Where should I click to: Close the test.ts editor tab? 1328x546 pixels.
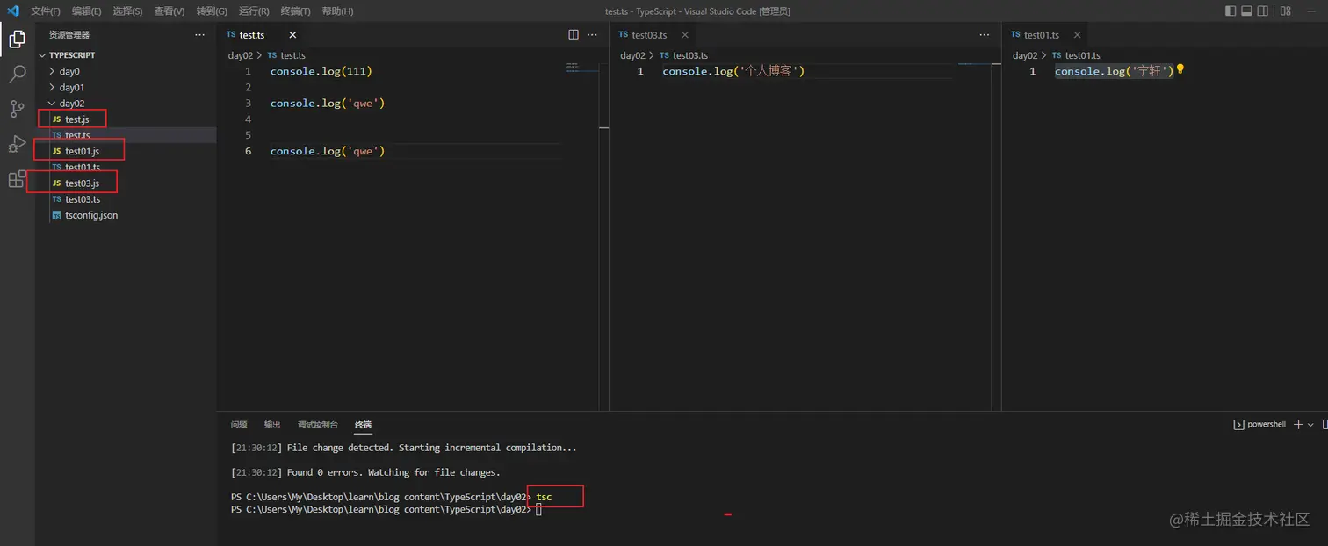(292, 35)
